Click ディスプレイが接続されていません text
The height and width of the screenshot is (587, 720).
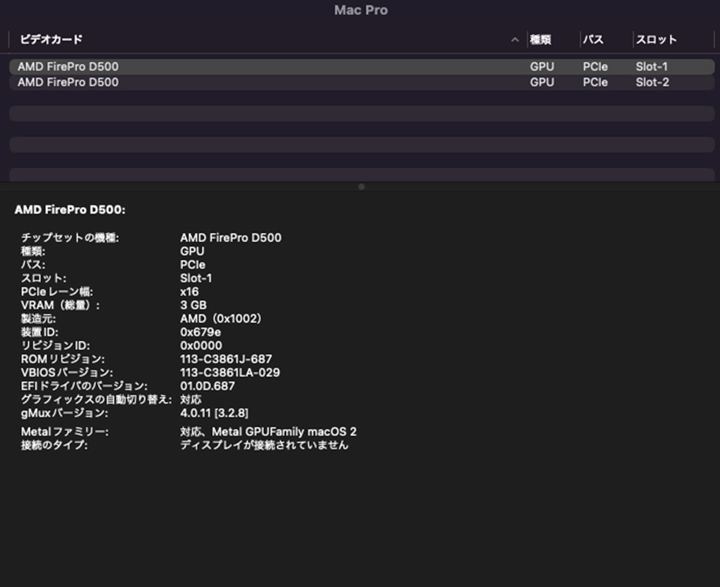(264, 445)
